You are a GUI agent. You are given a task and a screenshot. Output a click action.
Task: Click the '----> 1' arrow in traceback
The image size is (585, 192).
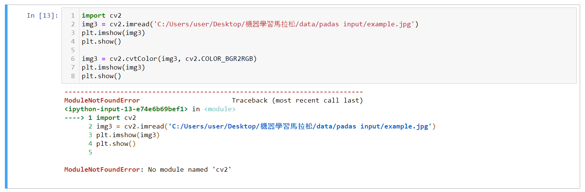pyautogui.click(x=78, y=118)
